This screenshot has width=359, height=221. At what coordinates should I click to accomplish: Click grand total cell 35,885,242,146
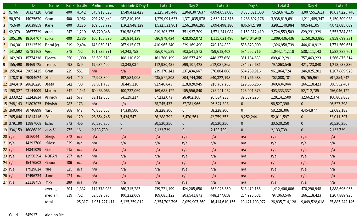point(342,202)
